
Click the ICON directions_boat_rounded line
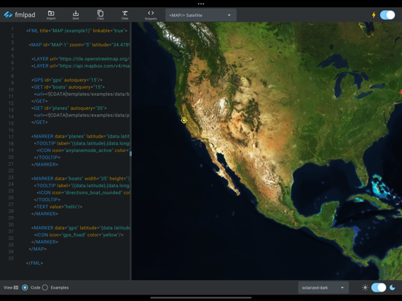click(x=83, y=193)
